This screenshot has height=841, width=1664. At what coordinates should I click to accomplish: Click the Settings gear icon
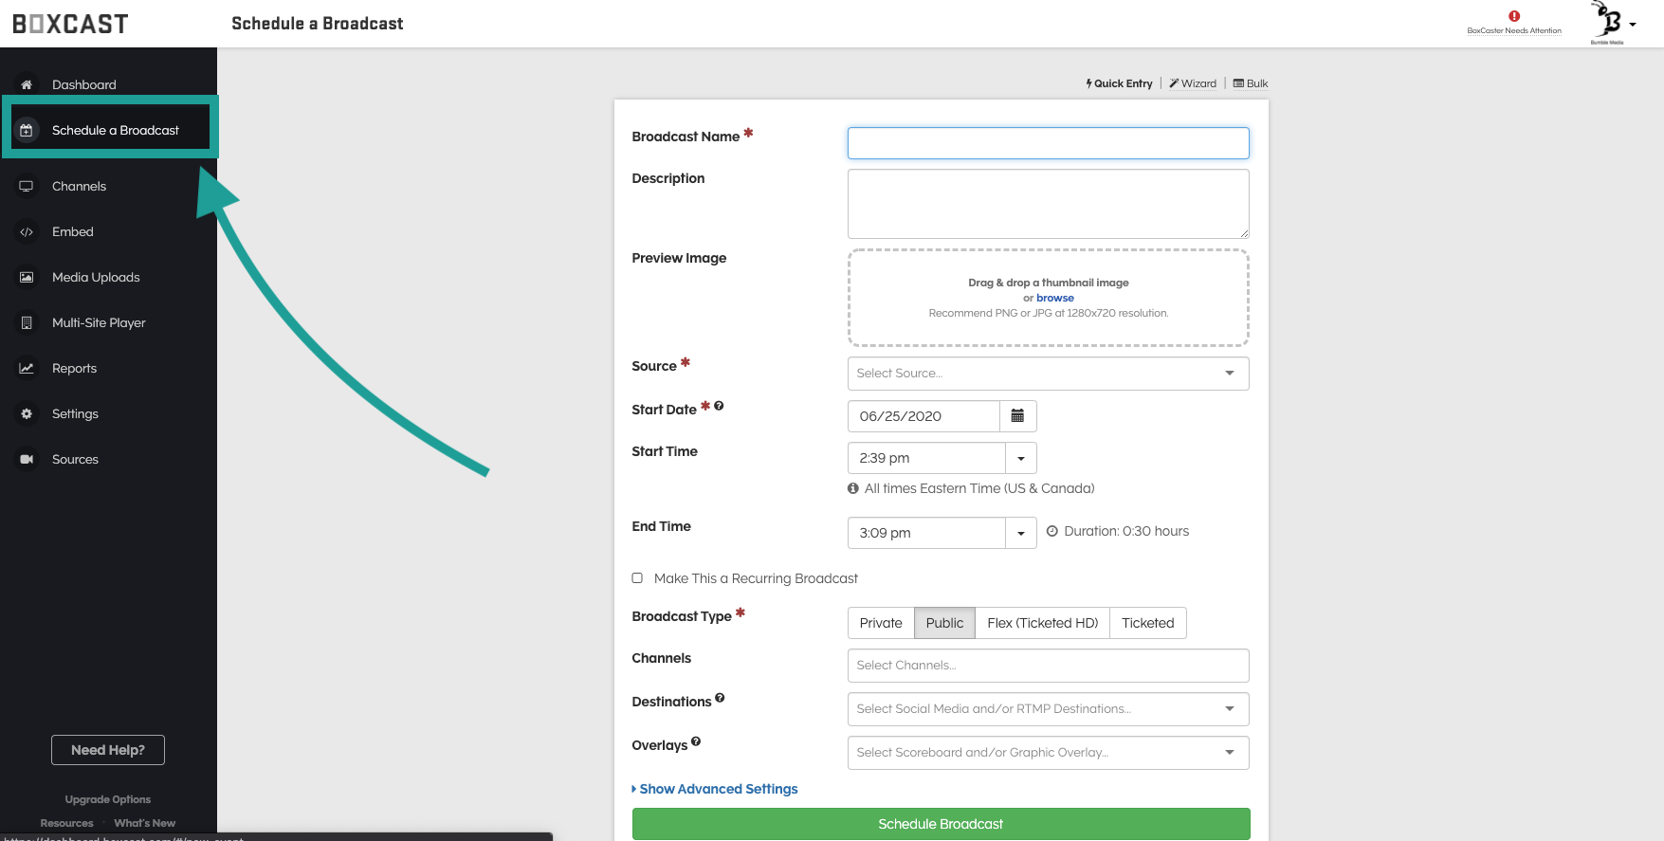click(x=27, y=414)
